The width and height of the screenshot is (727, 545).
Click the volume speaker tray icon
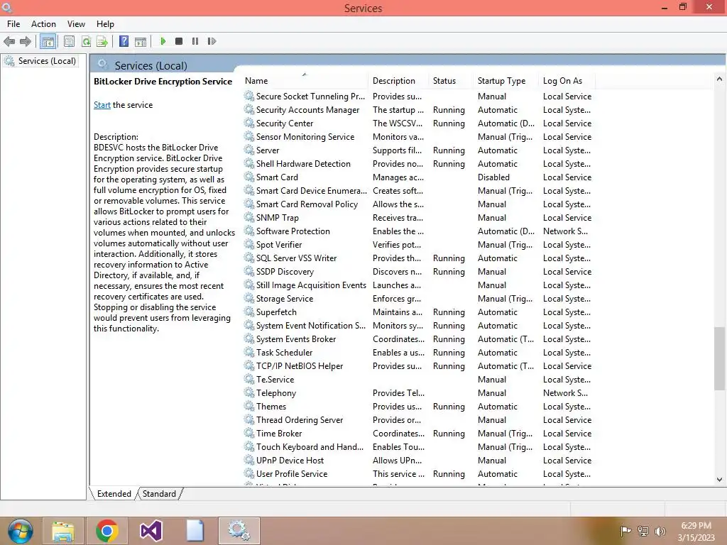coord(660,531)
